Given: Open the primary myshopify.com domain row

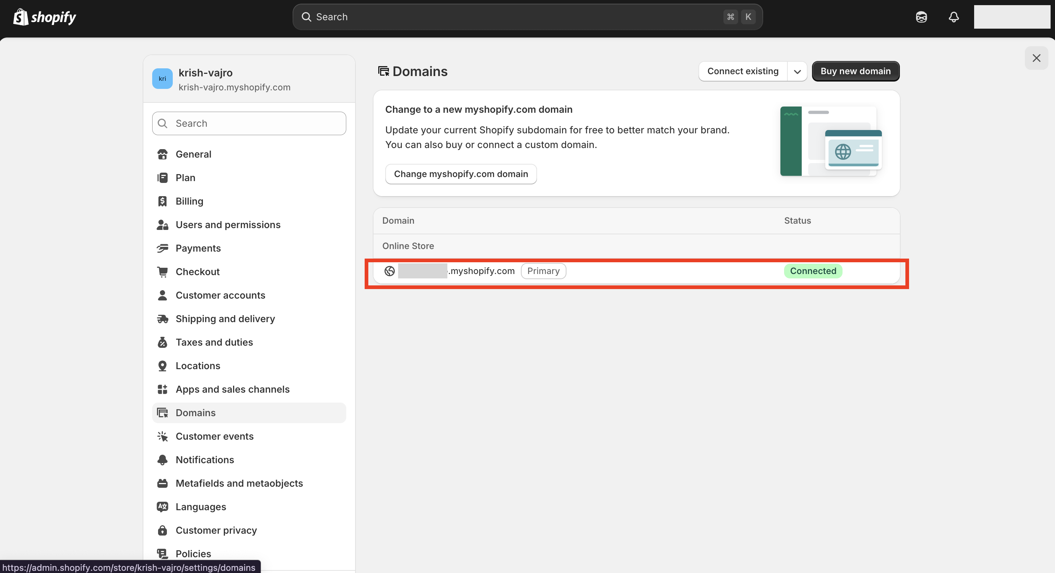Looking at the screenshot, I should [x=482, y=271].
